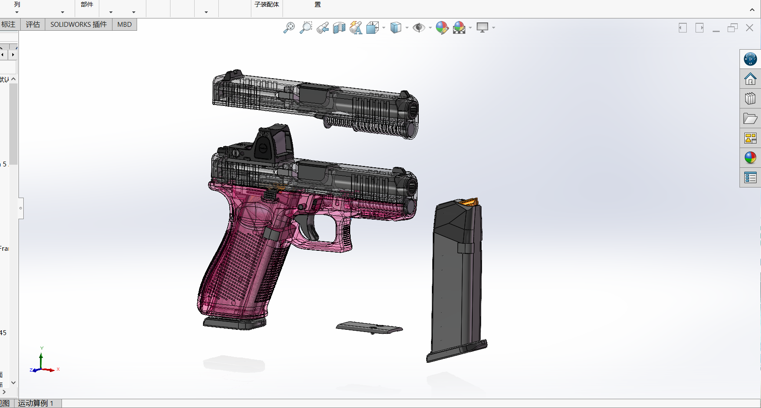Expand the Display Style dropdown arrow
Image resolution: width=761 pixels, height=408 pixels.
point(407,28)
